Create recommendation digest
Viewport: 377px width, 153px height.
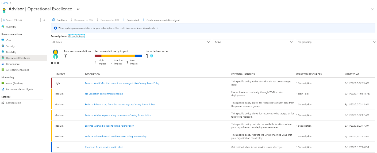(x=161, y=20)
